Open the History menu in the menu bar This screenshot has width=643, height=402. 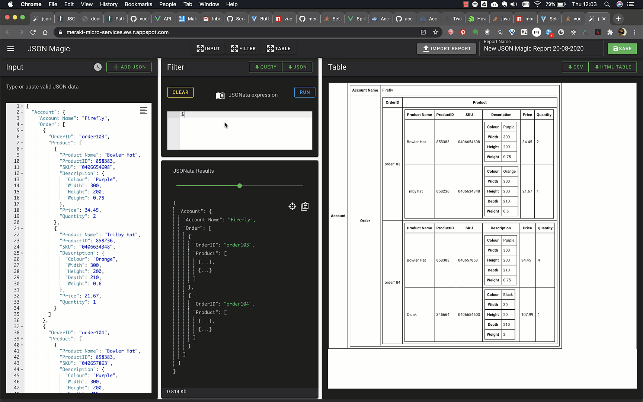tap(108, 4)
